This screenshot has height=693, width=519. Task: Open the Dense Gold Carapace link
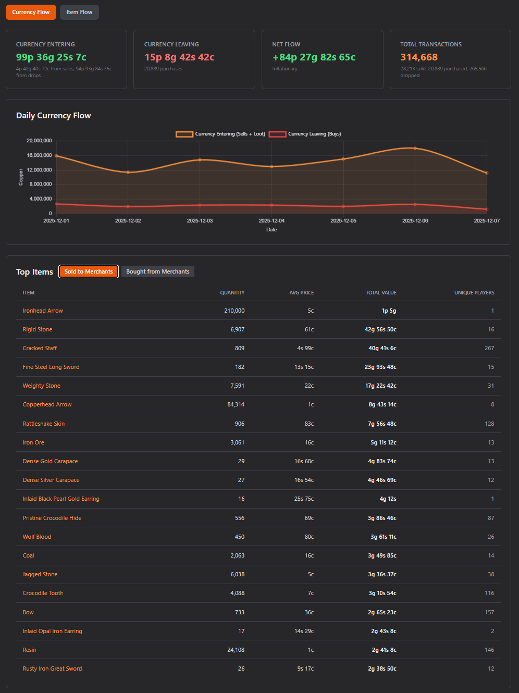[x=51, y=461]
